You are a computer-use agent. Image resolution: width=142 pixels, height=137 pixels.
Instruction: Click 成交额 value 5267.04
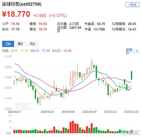tap(75, 28)
